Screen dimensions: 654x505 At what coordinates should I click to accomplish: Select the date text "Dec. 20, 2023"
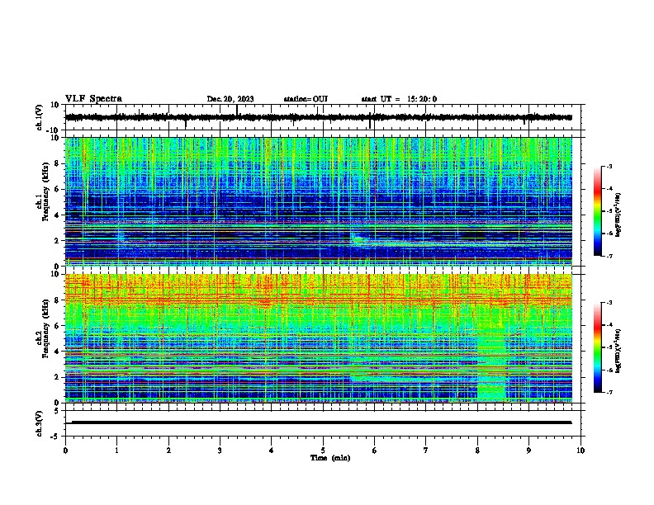[x=230, y=99]
